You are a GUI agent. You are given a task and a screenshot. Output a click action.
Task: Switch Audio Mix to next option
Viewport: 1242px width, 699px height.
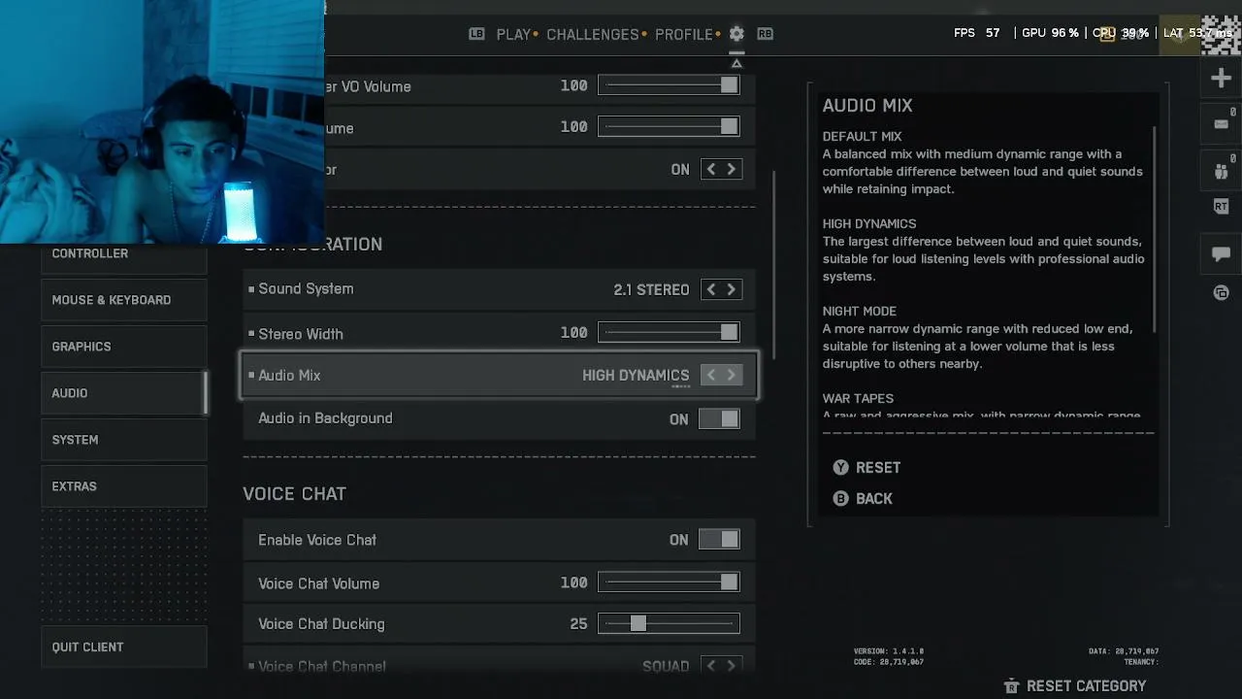coord(732,375)
